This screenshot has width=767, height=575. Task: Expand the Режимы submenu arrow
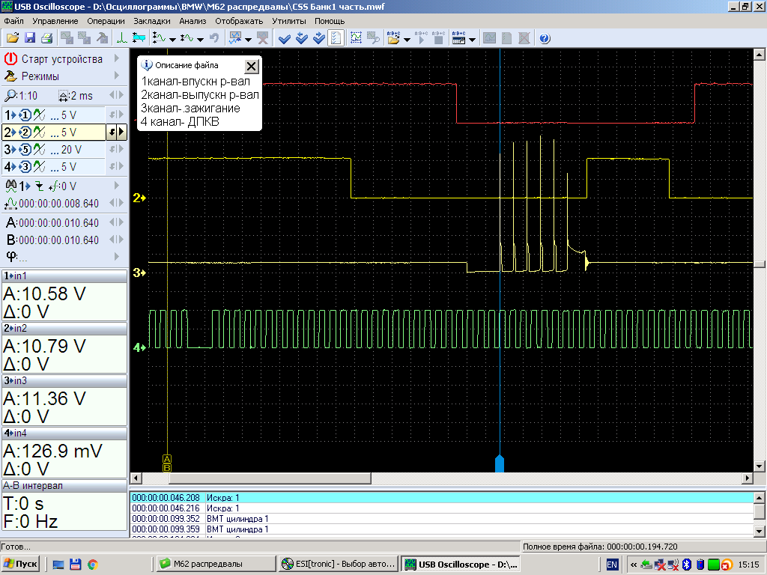(x=116, y=76)
